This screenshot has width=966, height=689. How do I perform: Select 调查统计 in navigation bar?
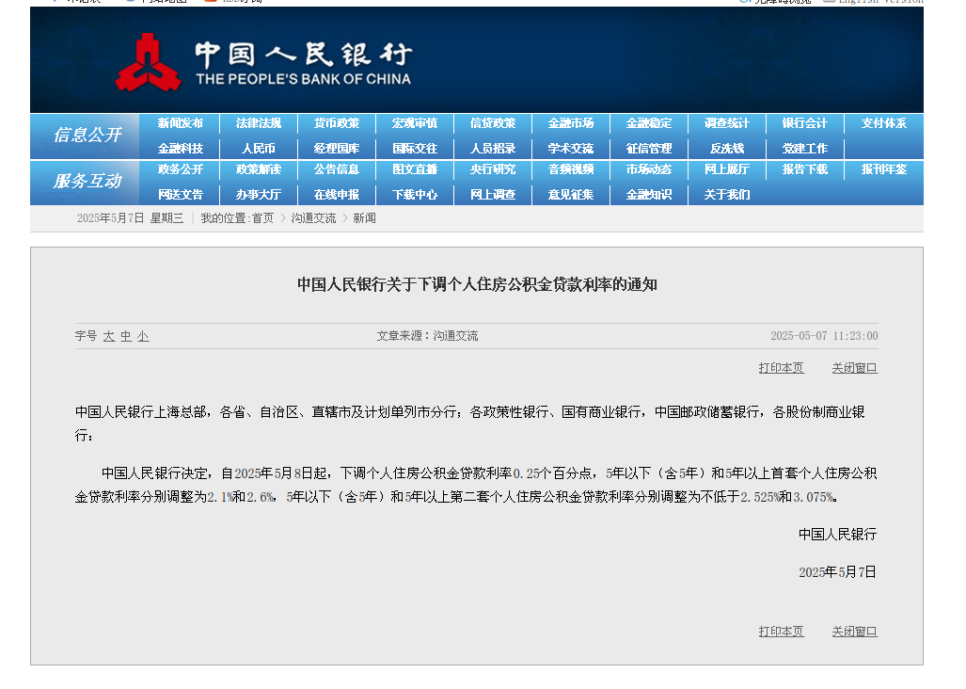click(x=726, y=123)
